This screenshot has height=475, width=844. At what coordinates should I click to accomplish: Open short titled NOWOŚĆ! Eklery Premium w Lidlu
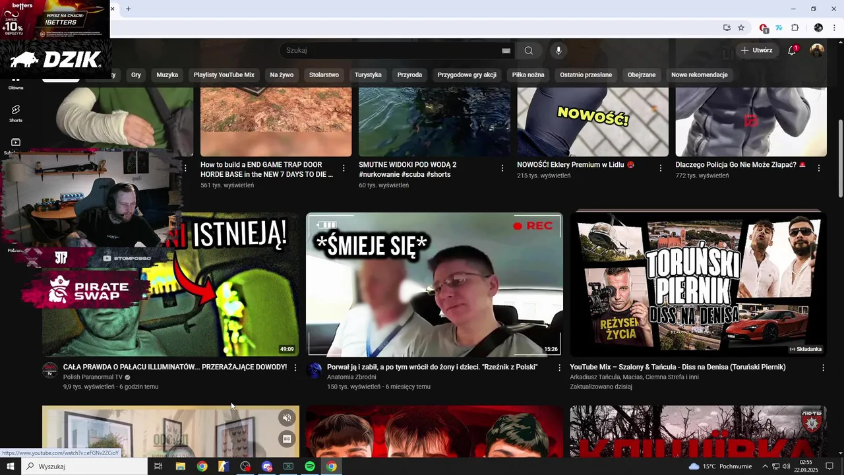point(576,165)
